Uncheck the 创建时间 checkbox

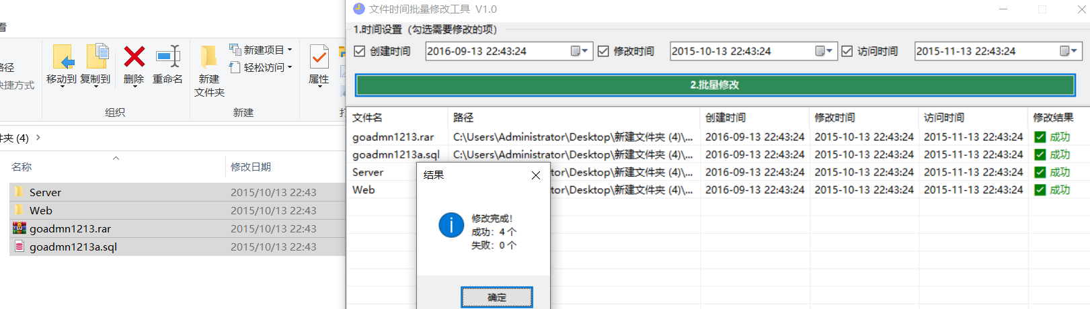tap(360, 51)
